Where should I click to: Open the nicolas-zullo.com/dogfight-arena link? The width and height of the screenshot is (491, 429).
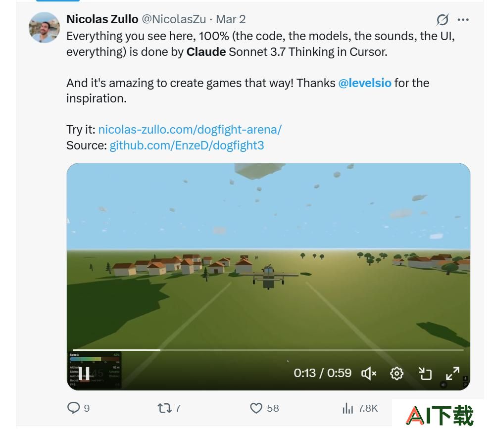coord(190,130)
